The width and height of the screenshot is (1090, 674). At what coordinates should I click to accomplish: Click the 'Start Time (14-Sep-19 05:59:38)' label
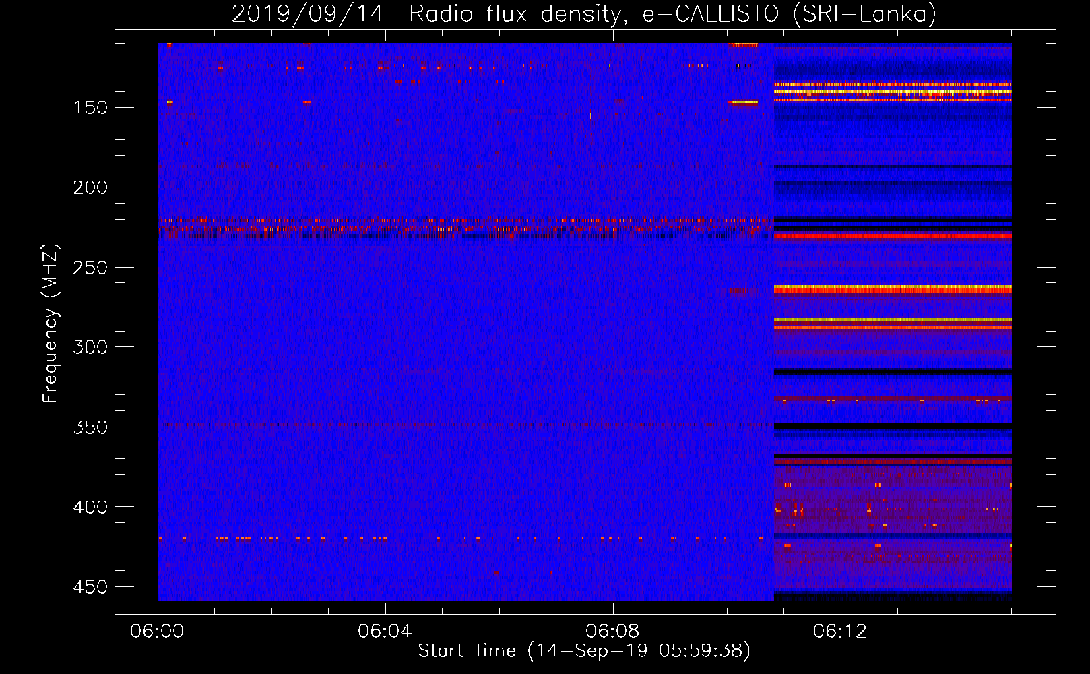coord(584,650)
